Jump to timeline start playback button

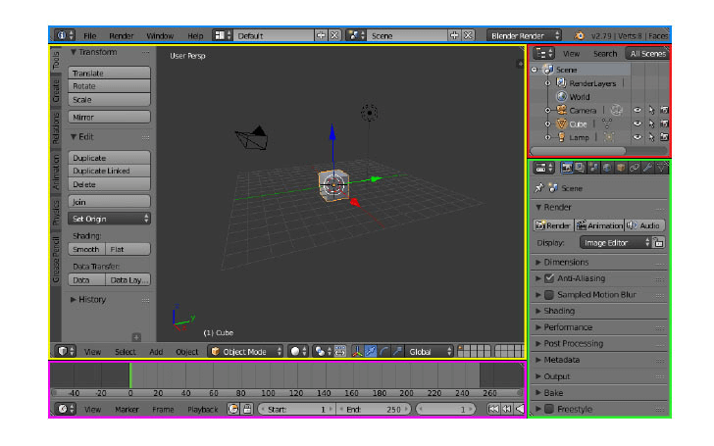pos(493,409)
